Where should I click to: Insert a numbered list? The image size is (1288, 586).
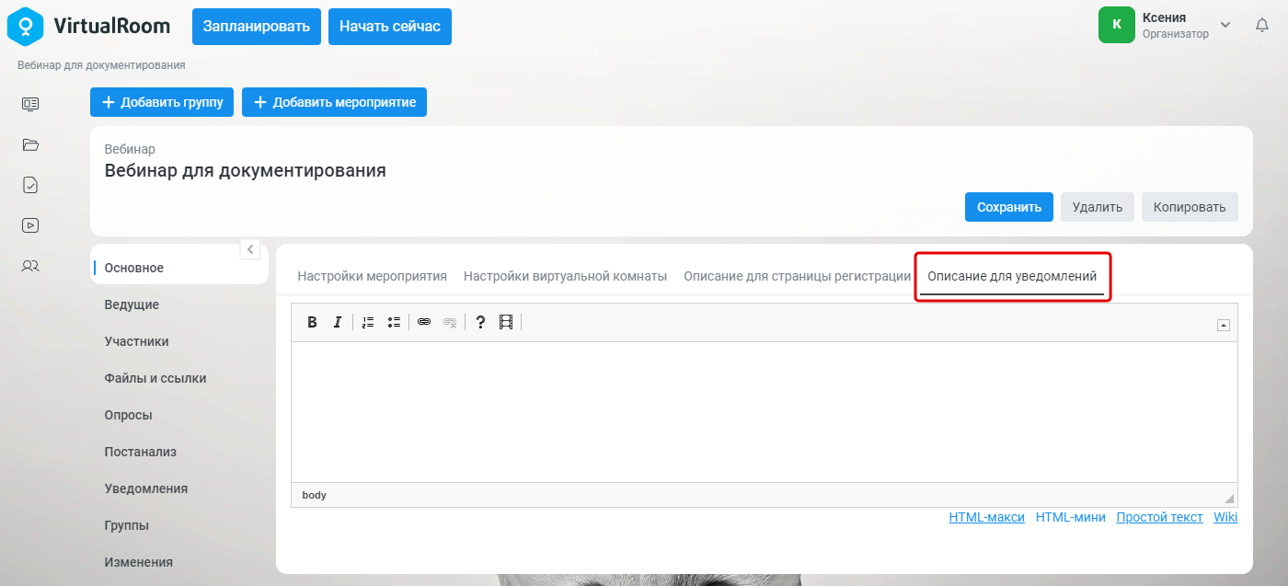368,322
